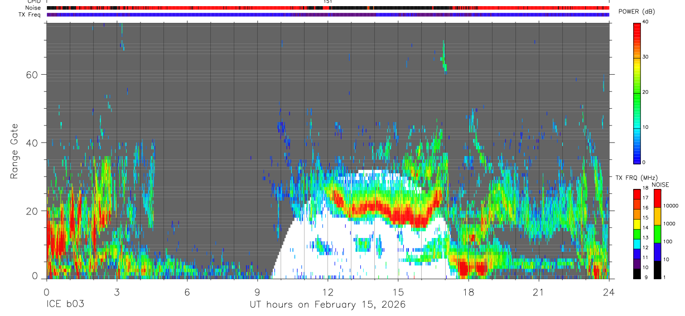Click the noise level strip above the plot
This screenshot has height=316, width=685.
click(x=327, y=8)
